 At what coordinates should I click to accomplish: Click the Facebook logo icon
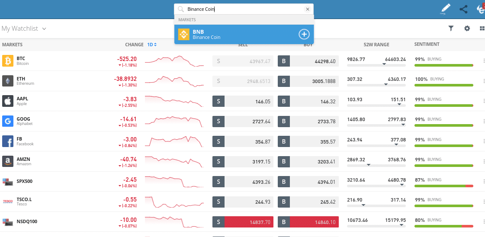(x=8, y=141)
